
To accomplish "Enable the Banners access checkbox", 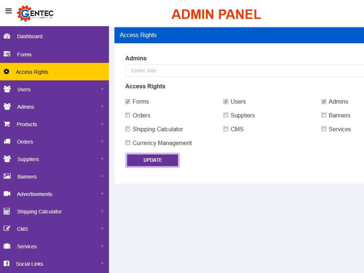I will pos(324,115).
